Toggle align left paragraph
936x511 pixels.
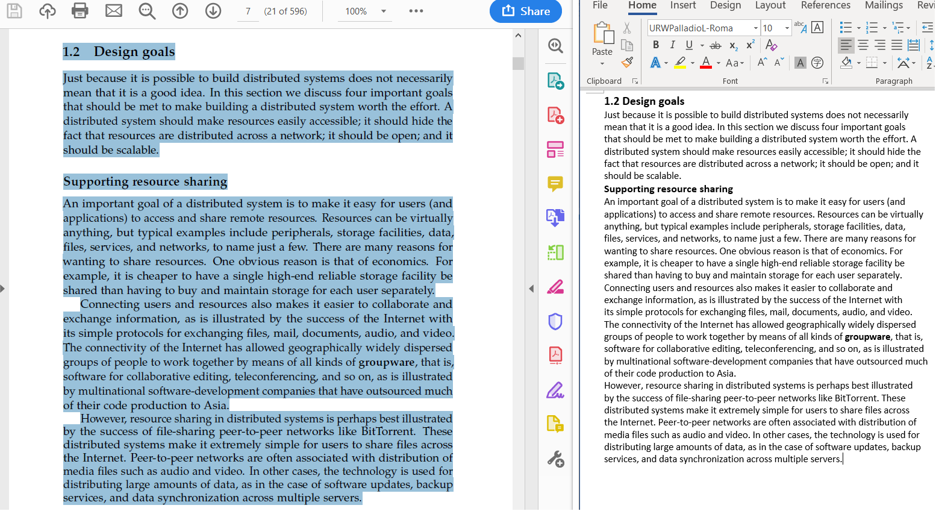[846, 45]
